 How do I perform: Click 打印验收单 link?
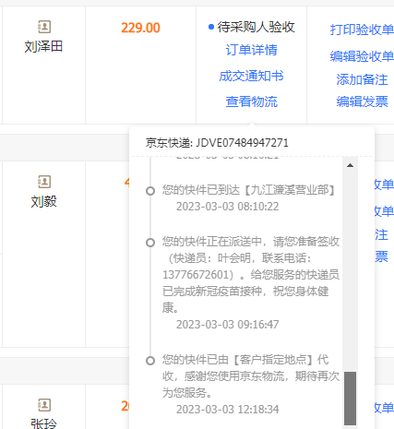tap(362, 30)
